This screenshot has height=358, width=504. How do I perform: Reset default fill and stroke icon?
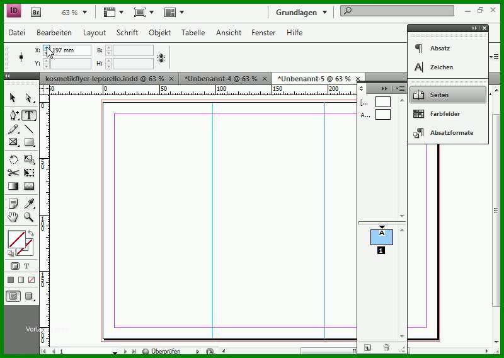11,253
